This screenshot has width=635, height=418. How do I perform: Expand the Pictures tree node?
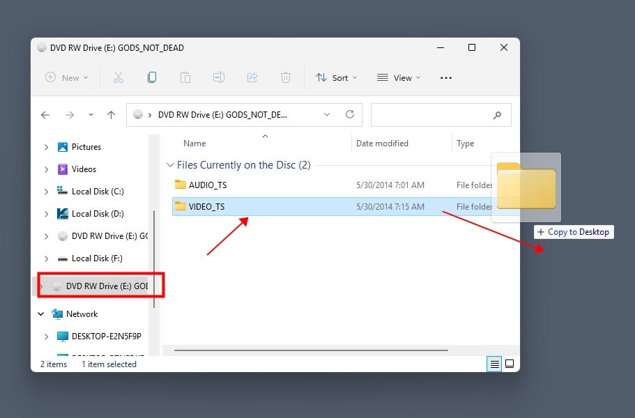point(47,147)
